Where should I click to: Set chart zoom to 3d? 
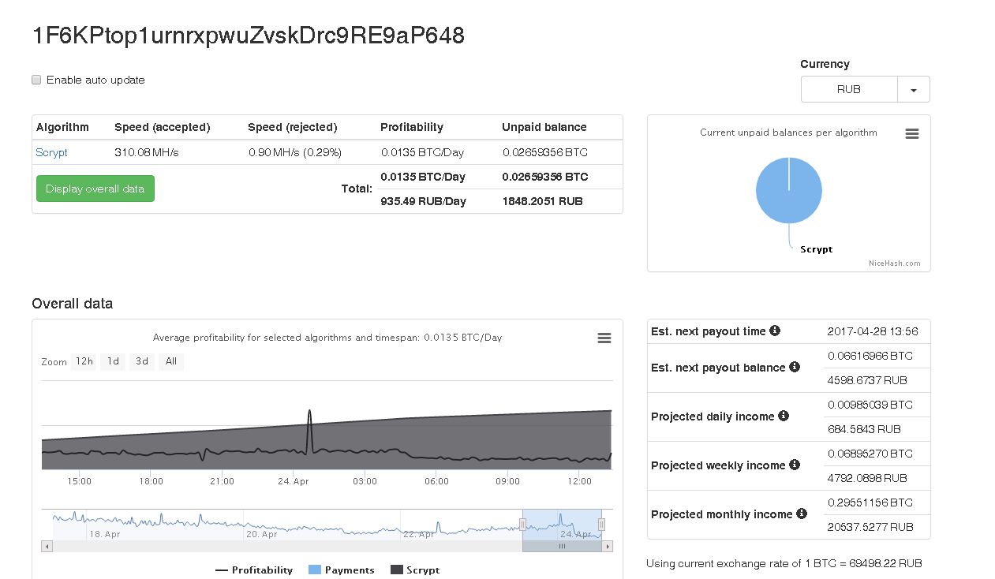point(141,362)
